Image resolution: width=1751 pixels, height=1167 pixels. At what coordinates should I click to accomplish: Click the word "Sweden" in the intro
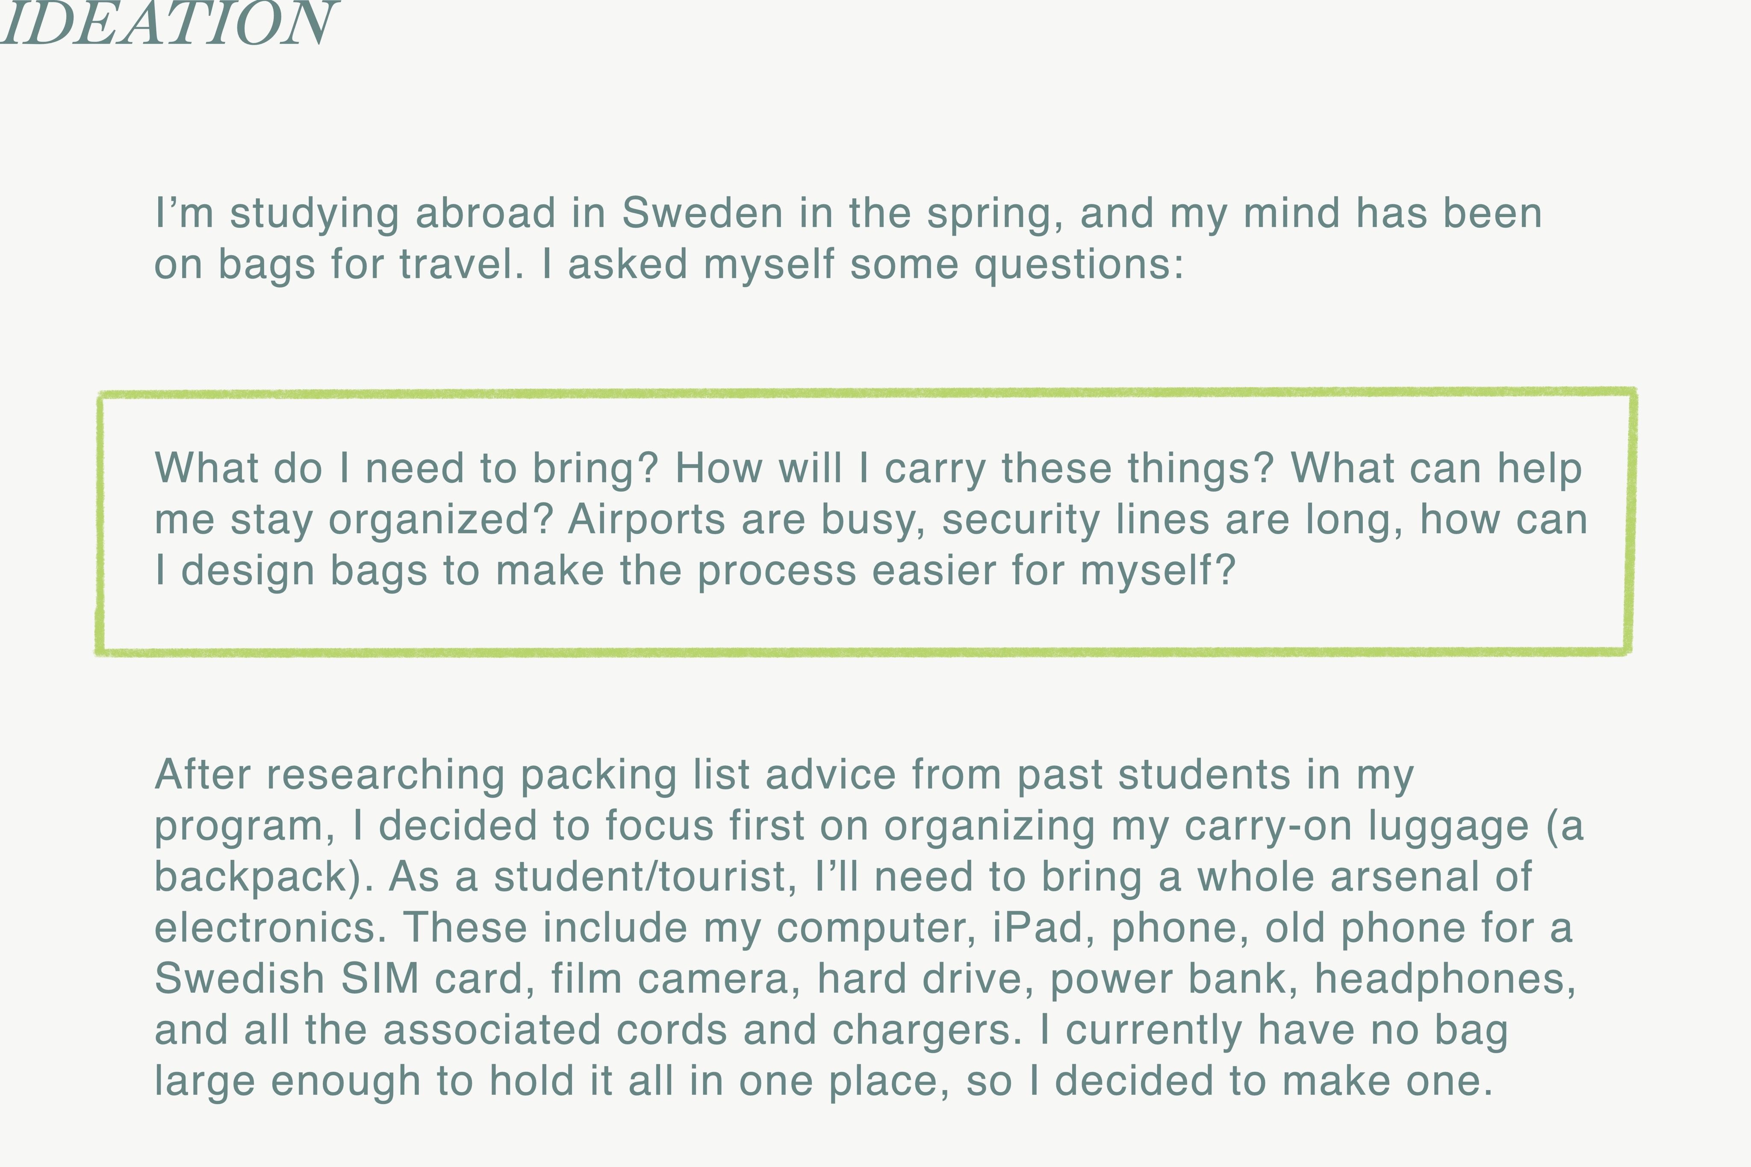701,213
